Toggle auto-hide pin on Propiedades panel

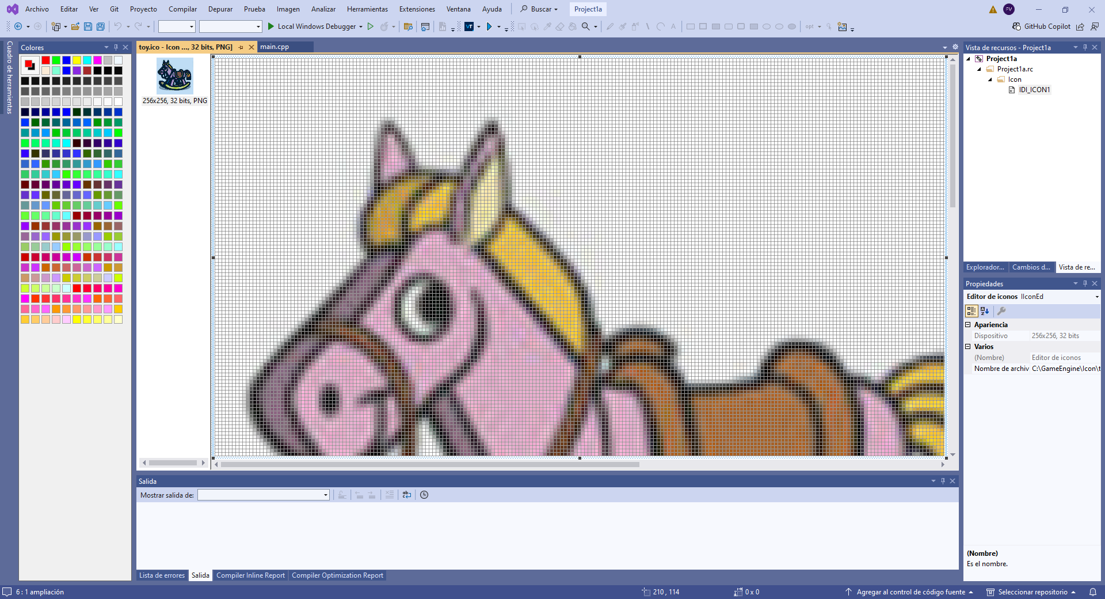pyautogui.click(x=1085, y=283)
